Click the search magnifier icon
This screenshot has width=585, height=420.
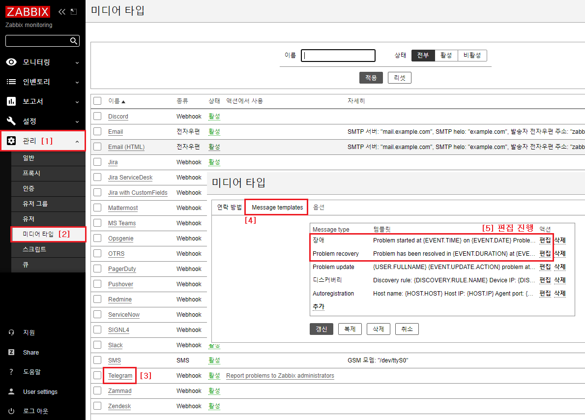pos(74,41)
